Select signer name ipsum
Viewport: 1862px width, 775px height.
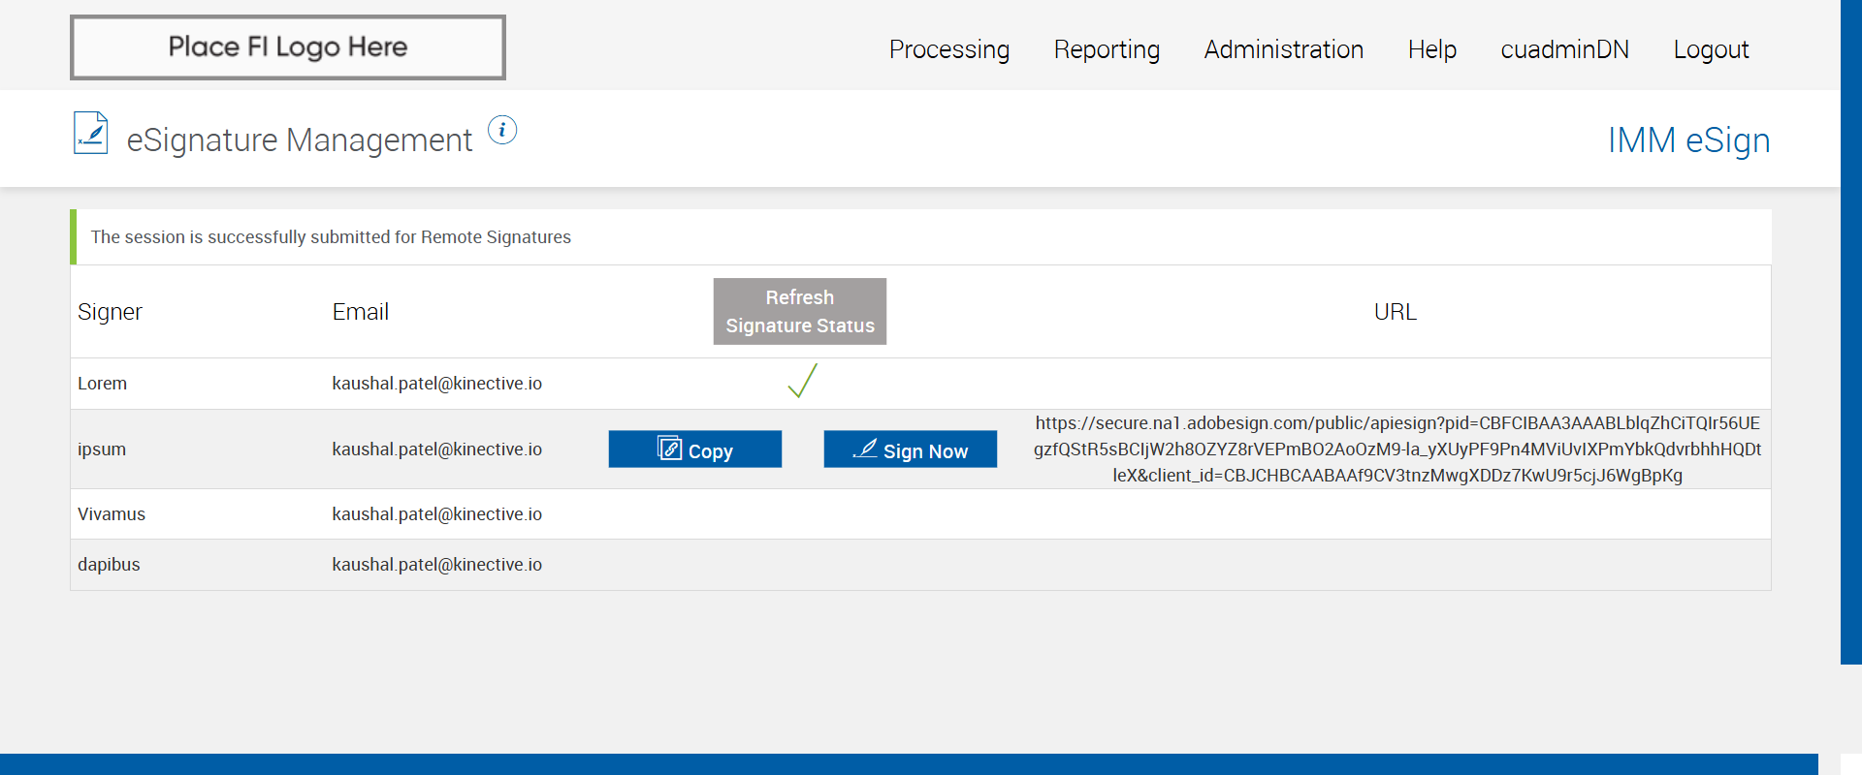pyautogui.click(x=102, y=449)
